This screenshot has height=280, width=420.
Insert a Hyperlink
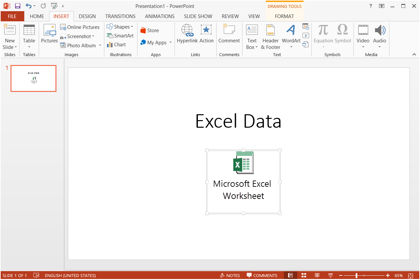click(187, 34)
